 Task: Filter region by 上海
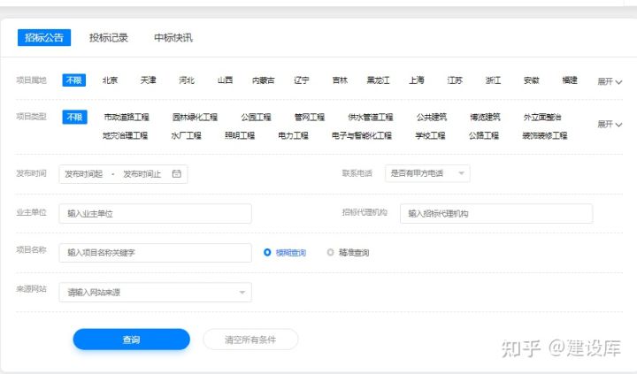[417, 80]
